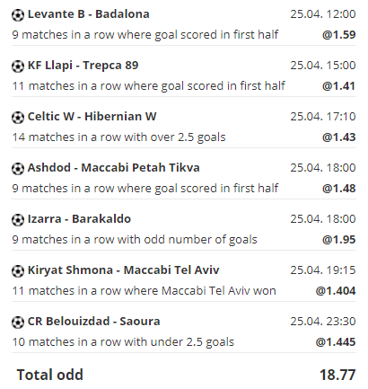Click soccer ball icon beside CR Belouizdad
Screen dimensions: 368x389
pos(18,323)
